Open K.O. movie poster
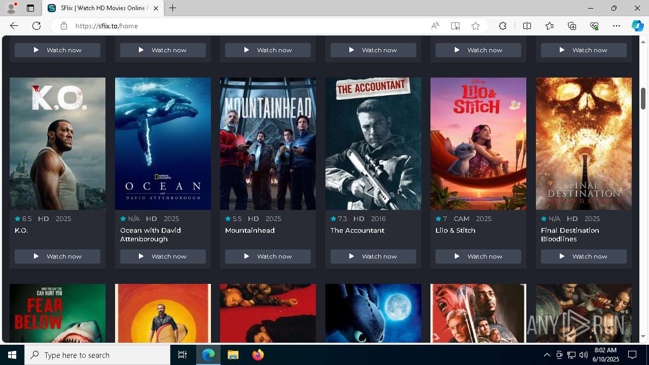This screenshot has height=365, width=649. tap(57, 143)
